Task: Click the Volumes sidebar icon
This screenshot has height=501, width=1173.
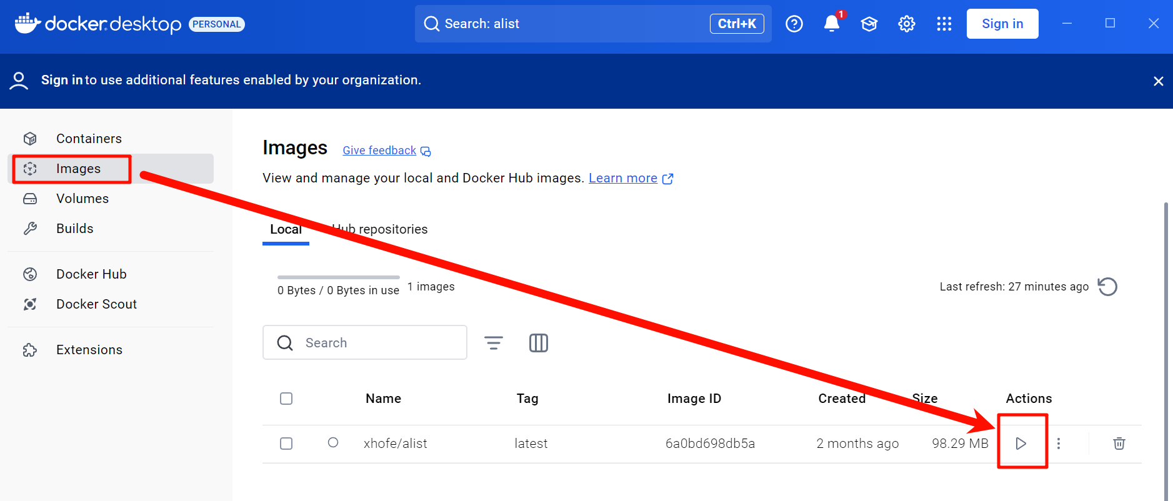Action: [30, 199]
